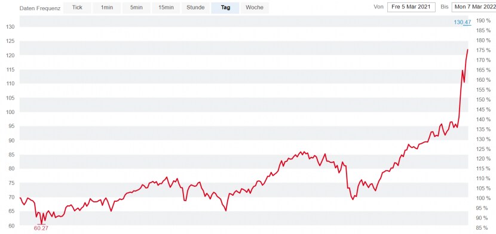Select the Tick data frequency
The height and width of the screenshot is (234, 496).
77,8
